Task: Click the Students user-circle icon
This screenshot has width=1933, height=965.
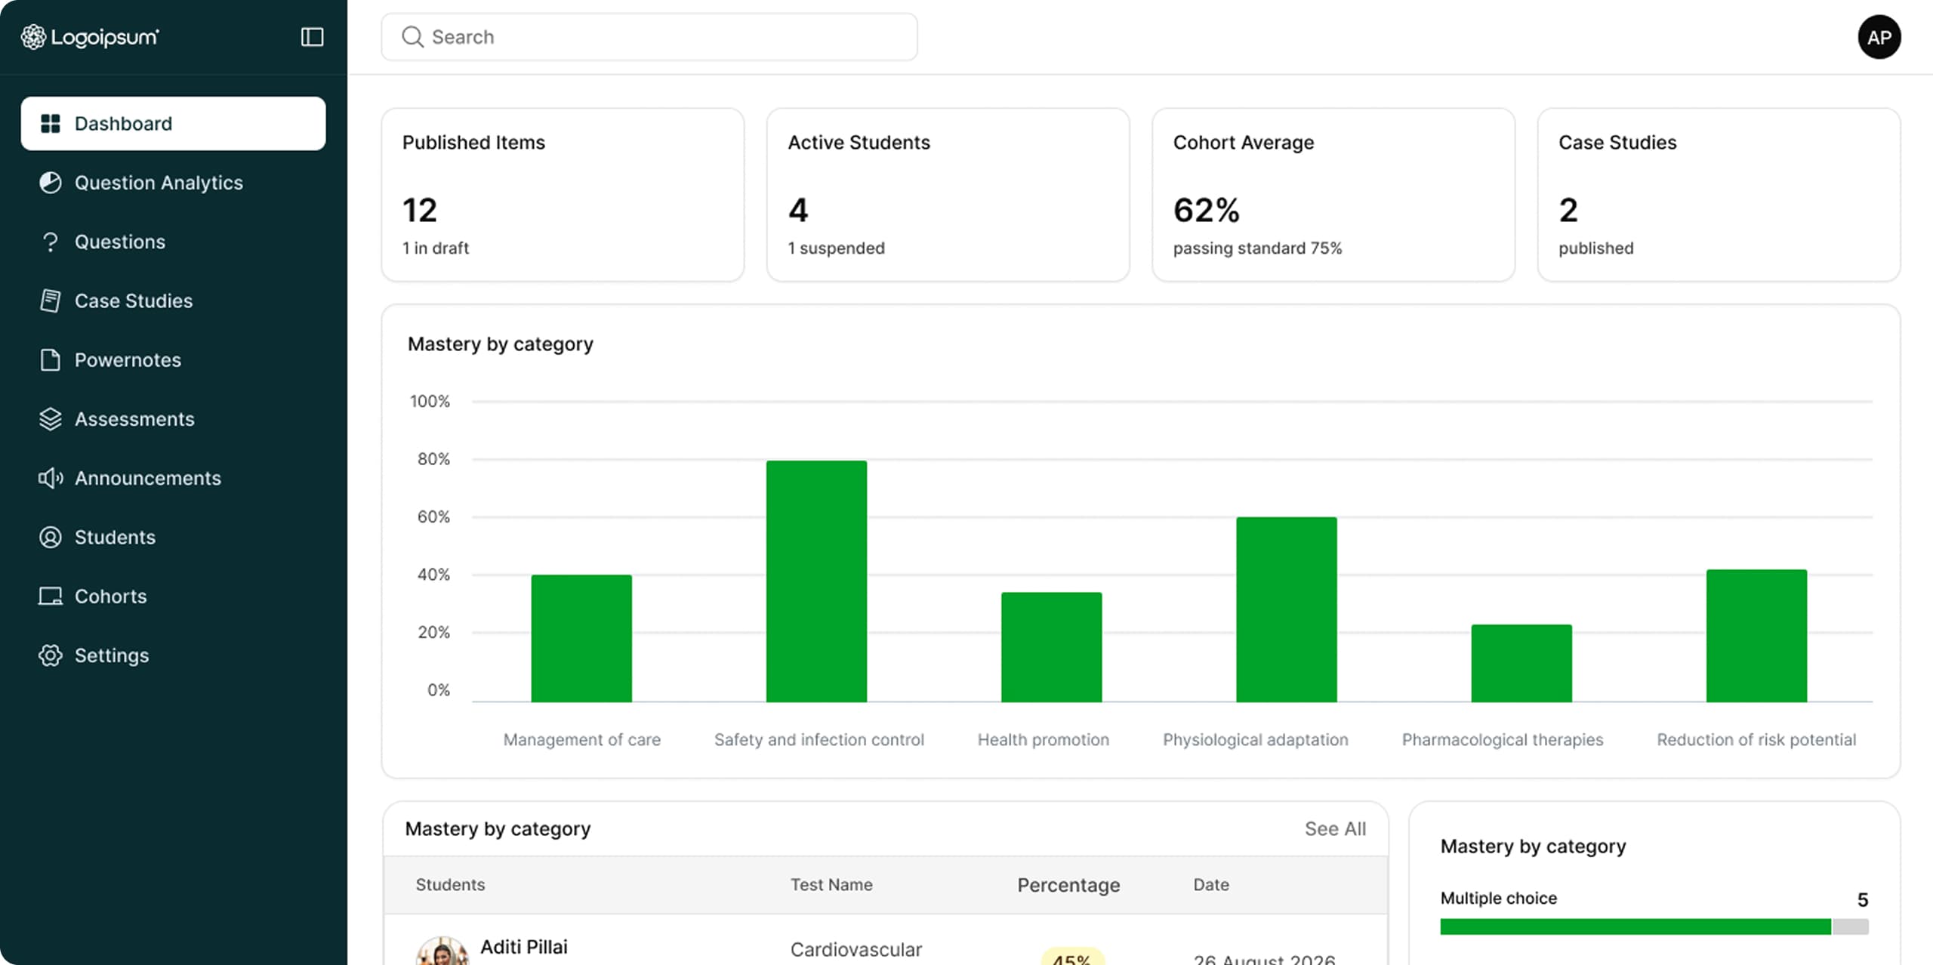Action: pos(51,537)
